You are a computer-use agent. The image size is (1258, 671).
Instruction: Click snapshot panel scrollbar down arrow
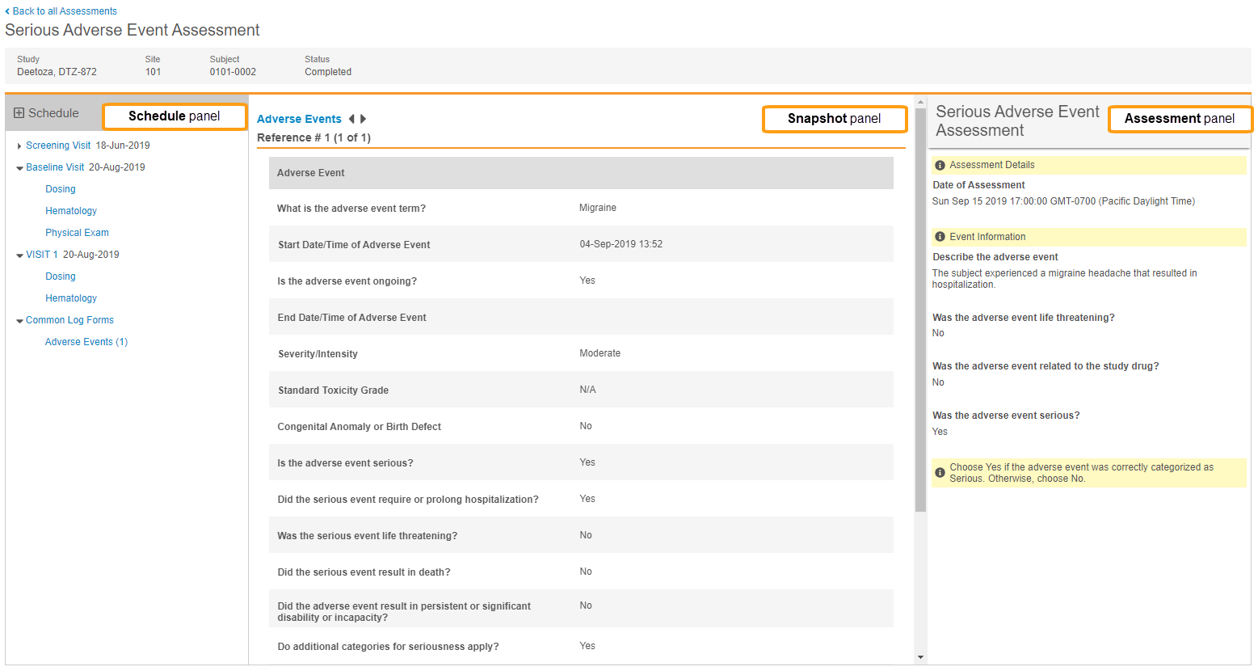920,657
